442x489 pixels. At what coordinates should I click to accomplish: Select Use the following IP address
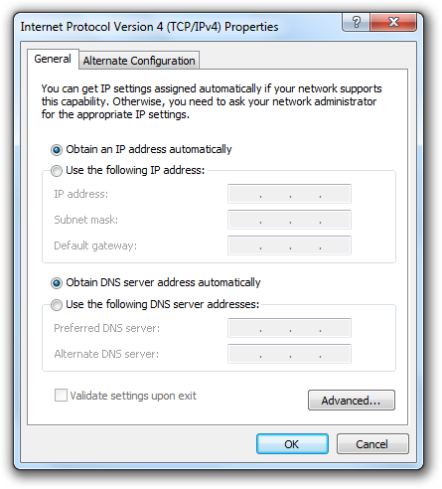coord(57,171)
